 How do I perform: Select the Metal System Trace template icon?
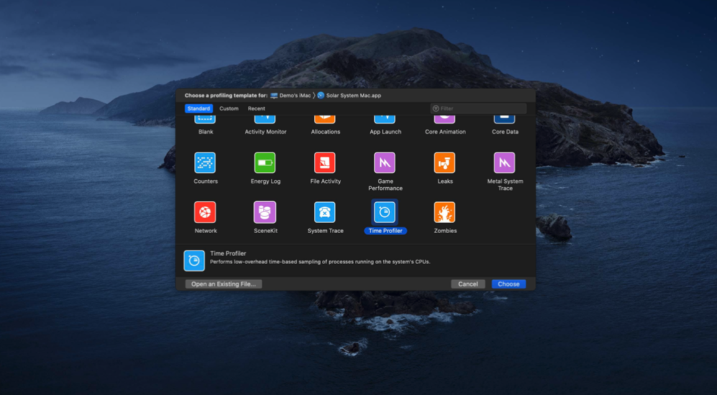click(505, 163)
